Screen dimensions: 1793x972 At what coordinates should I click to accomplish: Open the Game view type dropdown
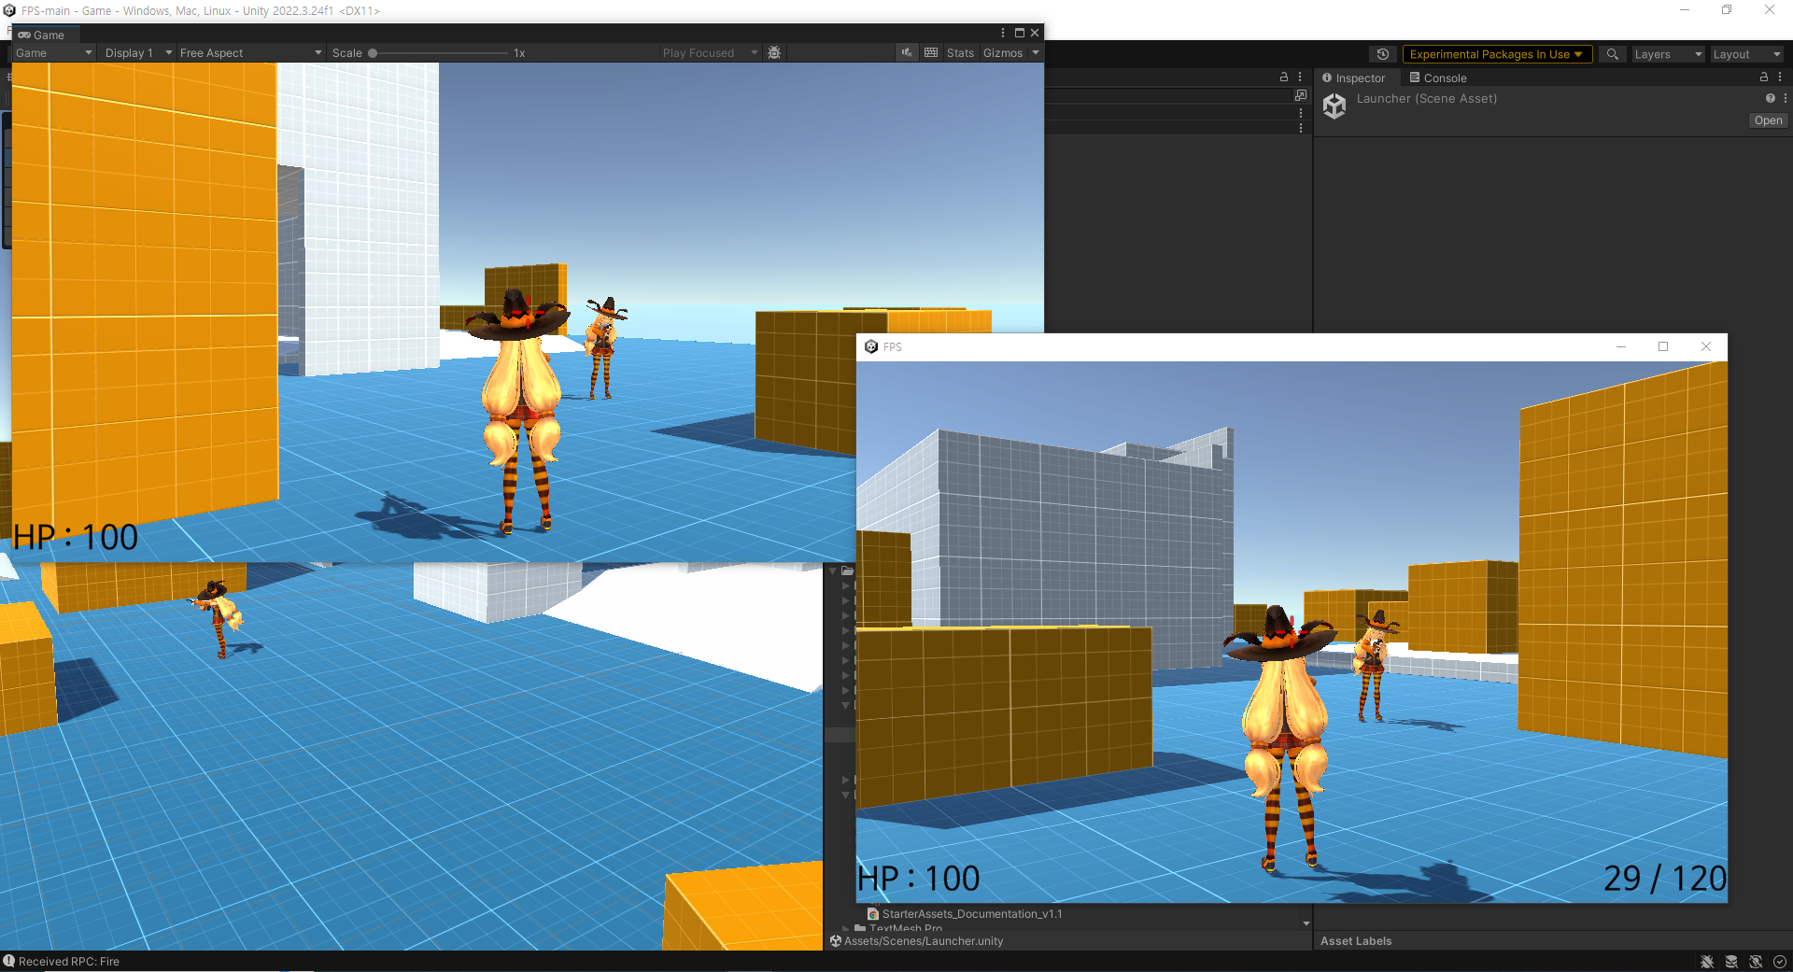[x=53, y=53]
